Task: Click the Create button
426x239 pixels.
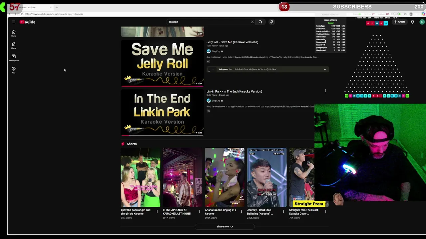Action: click(399, 22)
